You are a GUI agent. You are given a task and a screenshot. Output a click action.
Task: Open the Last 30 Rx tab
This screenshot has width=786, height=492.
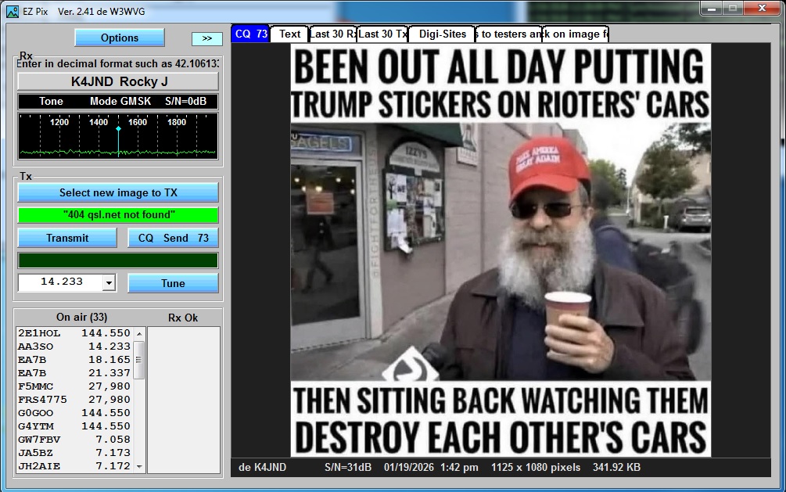click(332, 34)
